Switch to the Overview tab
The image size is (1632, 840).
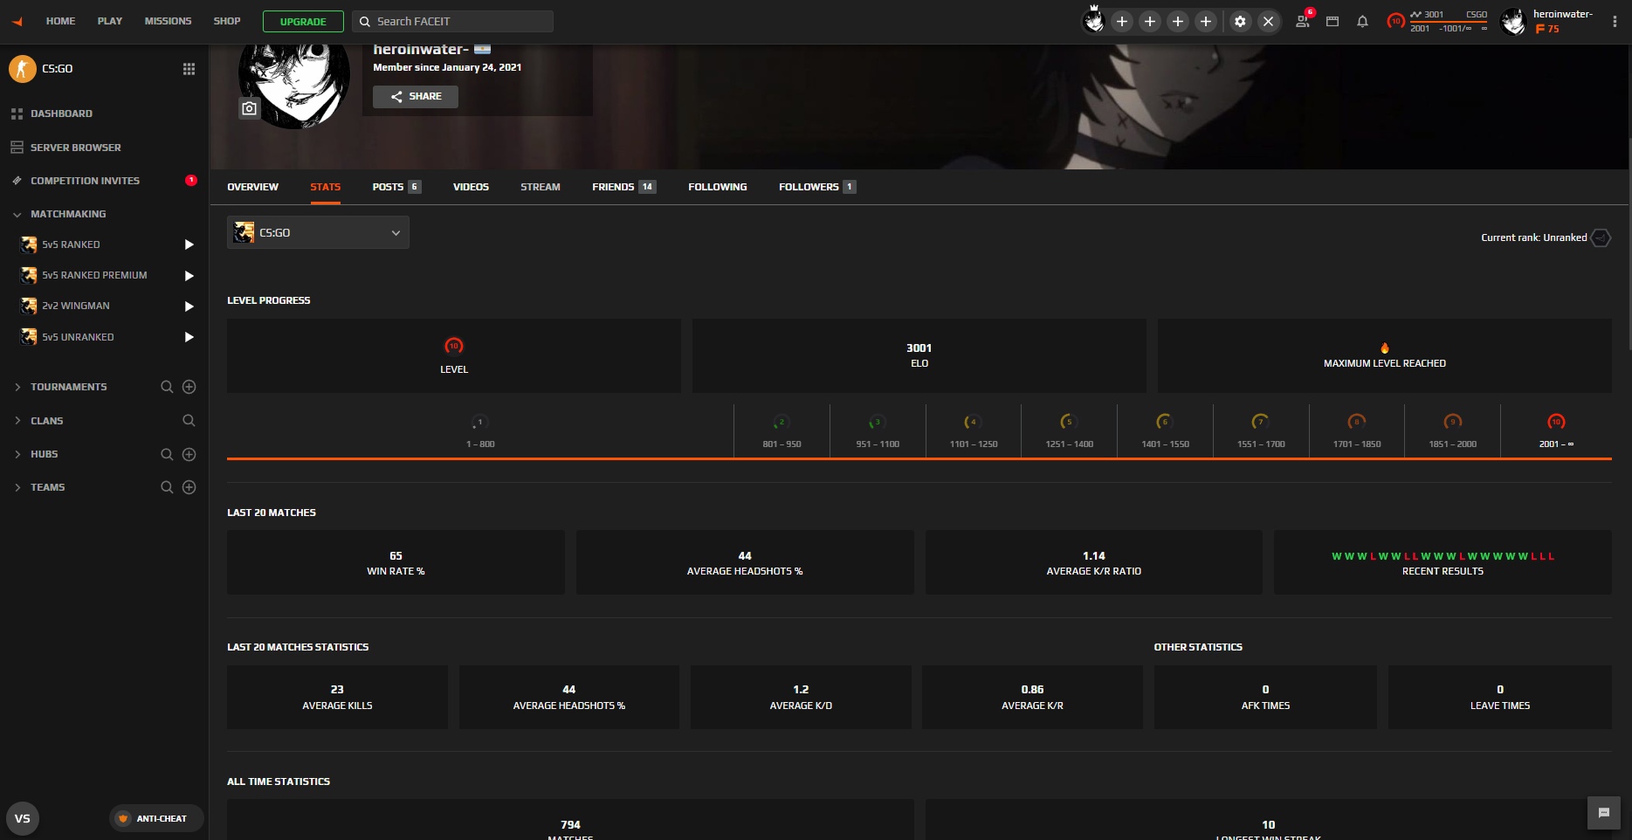point(252,187)
